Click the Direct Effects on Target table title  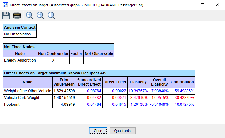[99, 73]
